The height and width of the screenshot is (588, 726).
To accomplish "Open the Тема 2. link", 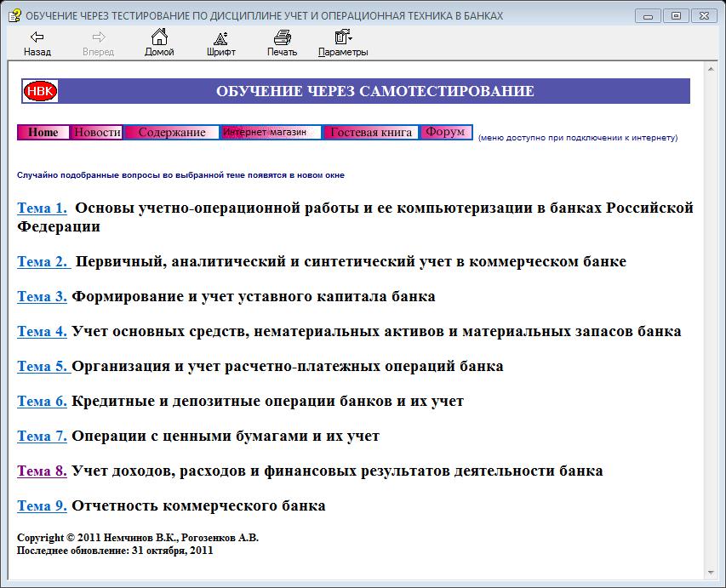I will point(43,261).
